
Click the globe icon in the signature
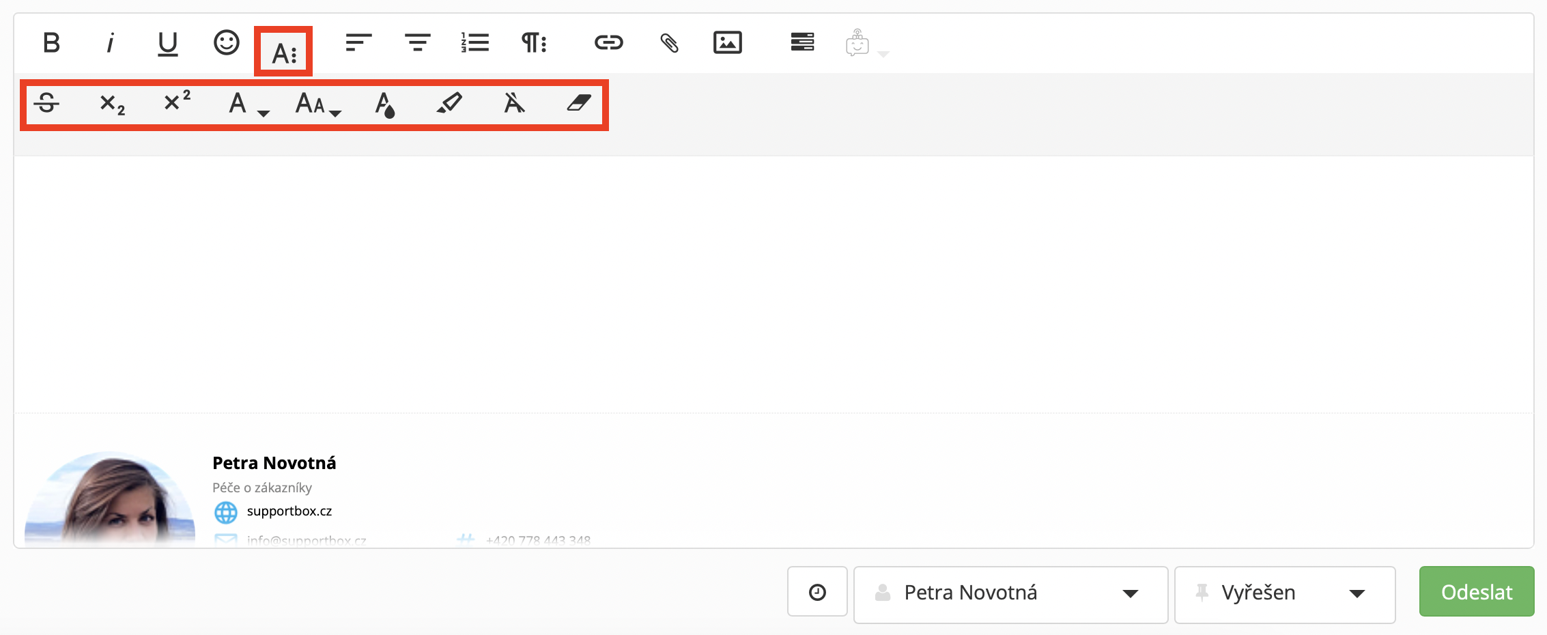pos(226,512)
